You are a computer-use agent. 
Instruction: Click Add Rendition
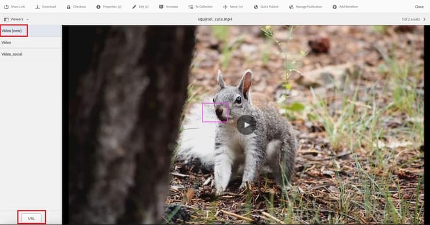tap(345, 6)
